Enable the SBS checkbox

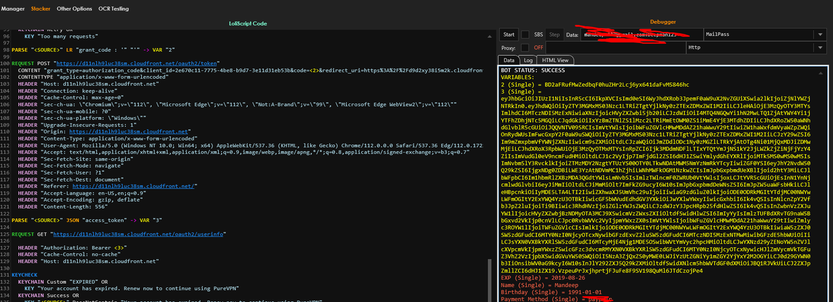tap(525, 34)
